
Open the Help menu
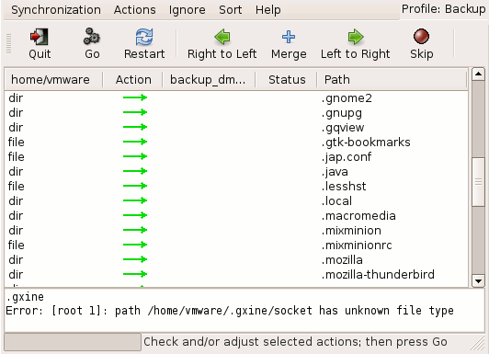coord(267,10)
